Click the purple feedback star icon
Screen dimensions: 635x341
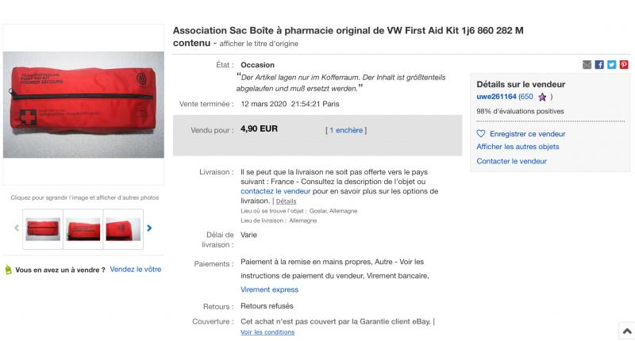point(542,97)
